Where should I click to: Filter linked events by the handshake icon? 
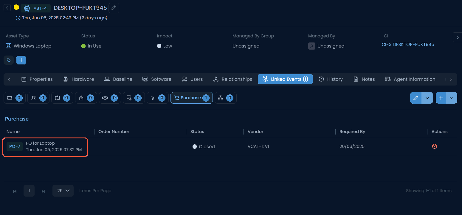point(110,98)
